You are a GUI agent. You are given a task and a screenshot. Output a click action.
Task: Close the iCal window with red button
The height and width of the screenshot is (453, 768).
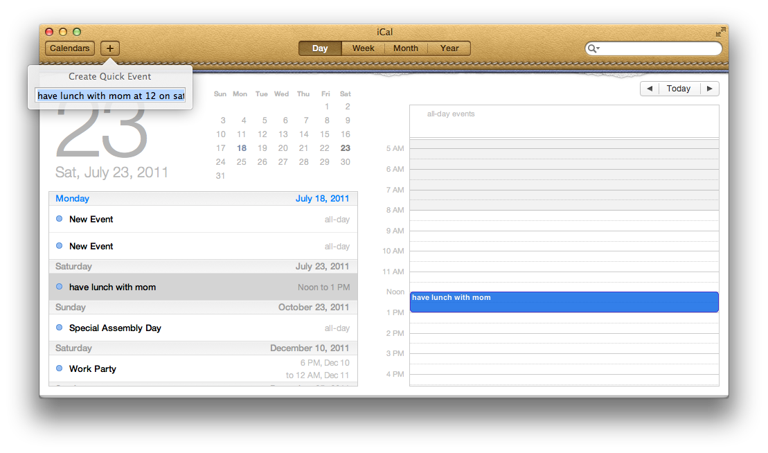[x=49, y=32]
